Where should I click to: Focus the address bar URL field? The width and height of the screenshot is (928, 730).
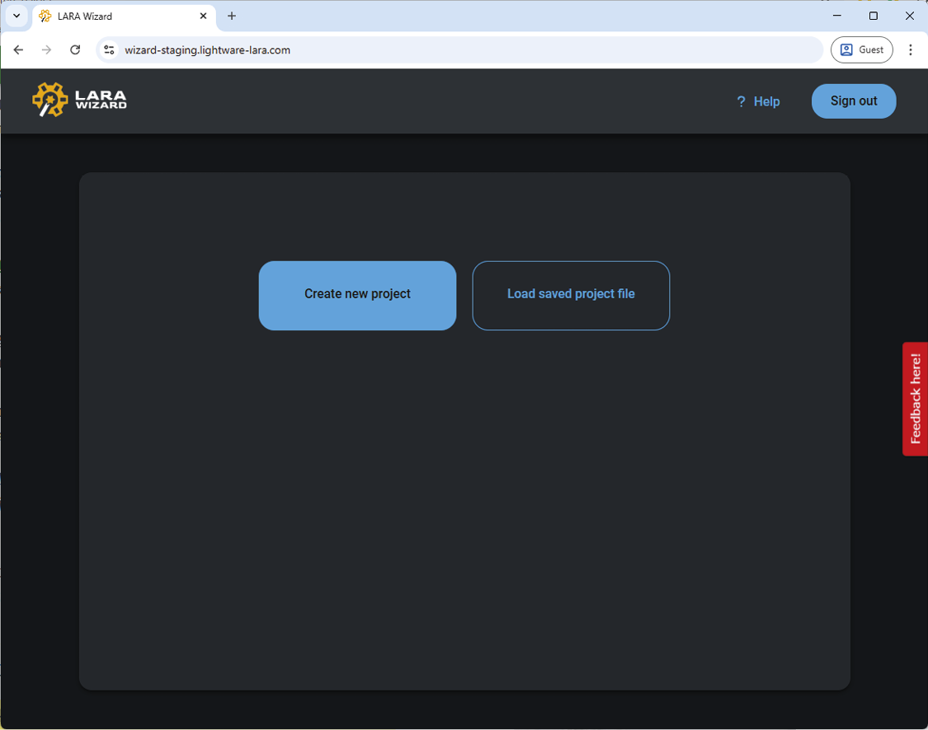pyautogui.click(x=462, y=50)
